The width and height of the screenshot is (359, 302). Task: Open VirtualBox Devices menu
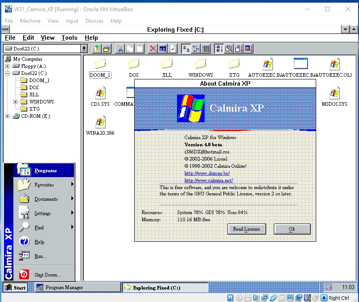click(x=95, y=21)
